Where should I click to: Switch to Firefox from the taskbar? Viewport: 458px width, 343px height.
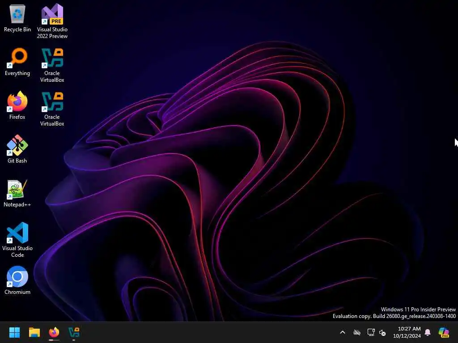click(x=54, y=332)
